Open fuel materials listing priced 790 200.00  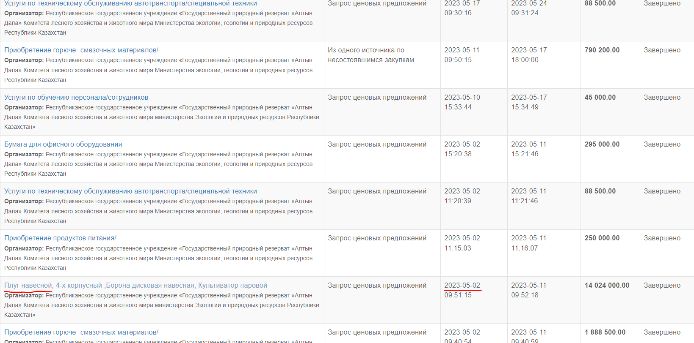pyautogui.click(x=81, y=50)
